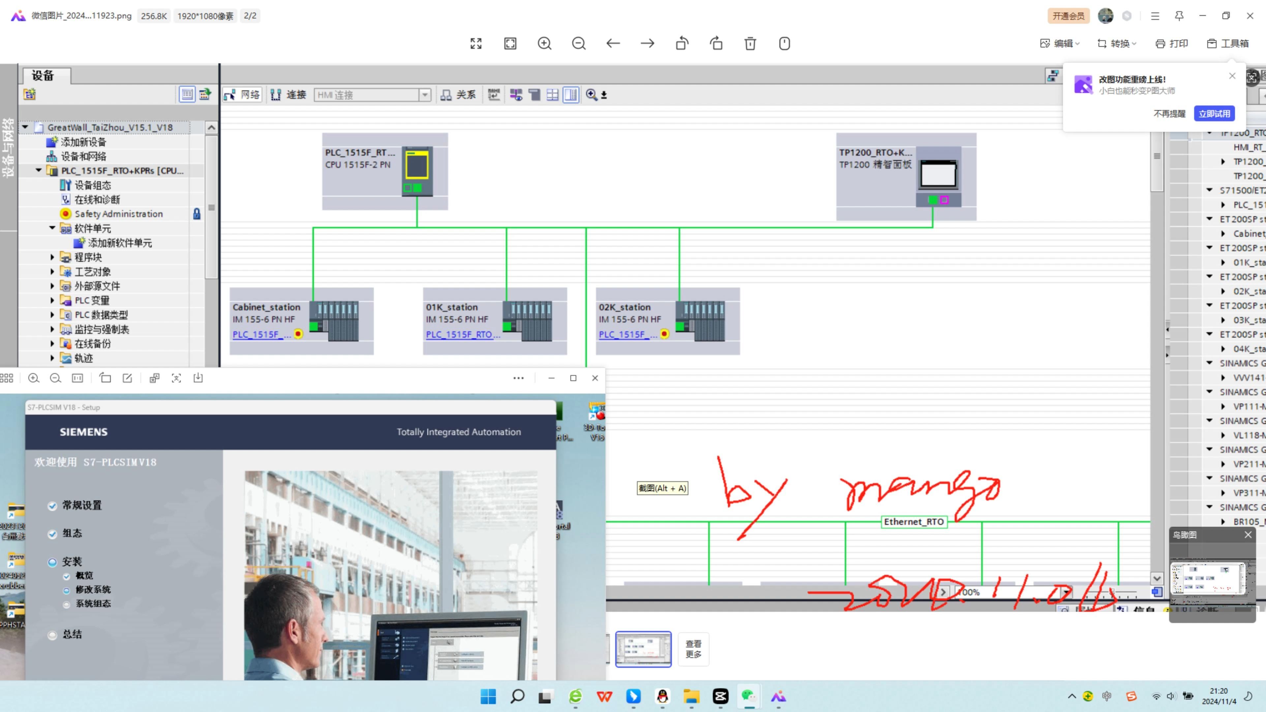This screenshot has width=1266, height=712.
Task: Click the 打印 print button
Action: [x=1172, y=43]
